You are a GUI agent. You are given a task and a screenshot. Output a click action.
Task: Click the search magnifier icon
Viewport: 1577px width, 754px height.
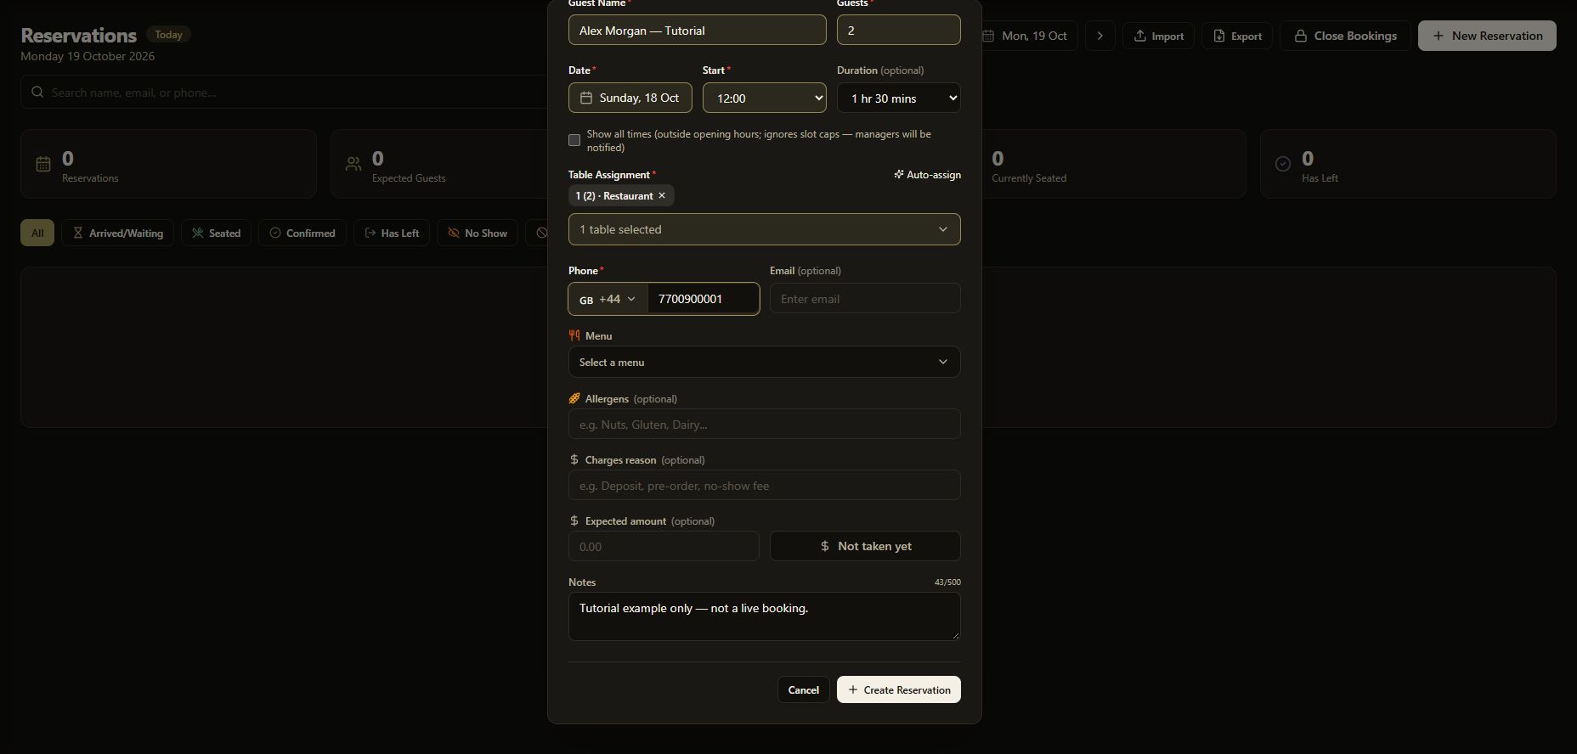[x=37, y=92]
